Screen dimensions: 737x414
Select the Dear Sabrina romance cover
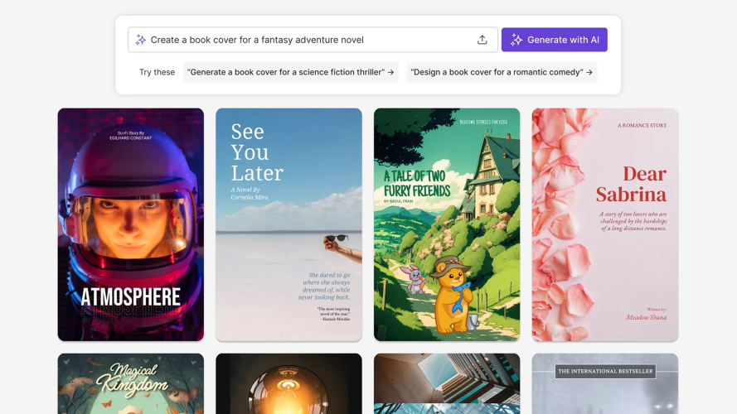[605, 224]
